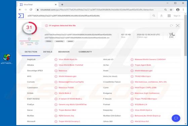Click the ESET-NOD32 engine name
This screenshot has width=188, height=126.
point(33,99)
